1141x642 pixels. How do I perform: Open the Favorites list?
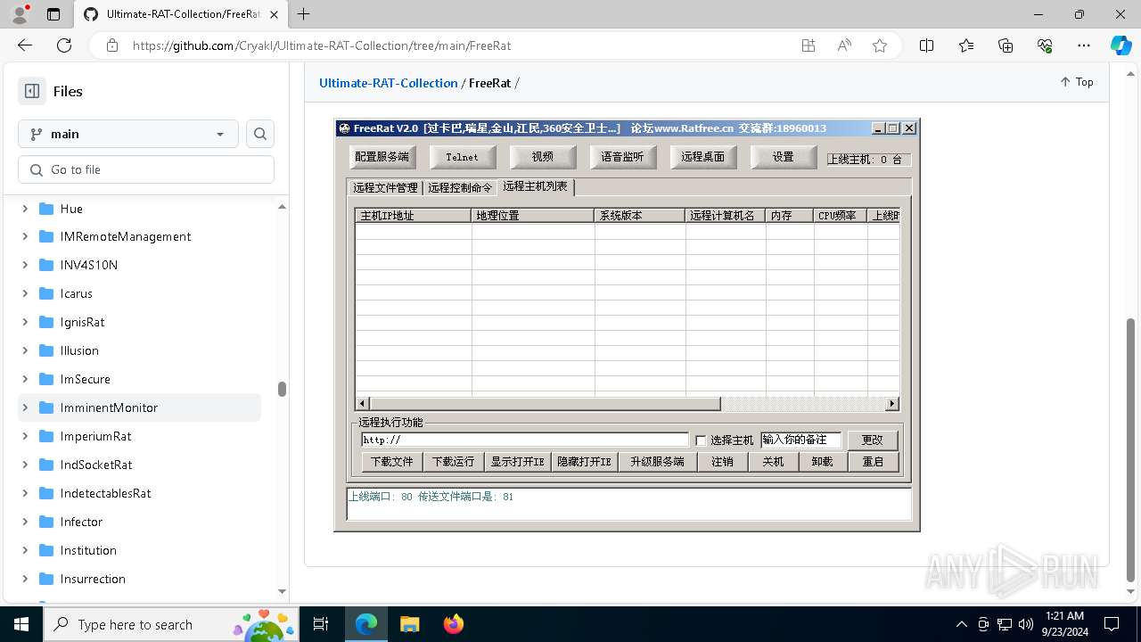(966, 45)
